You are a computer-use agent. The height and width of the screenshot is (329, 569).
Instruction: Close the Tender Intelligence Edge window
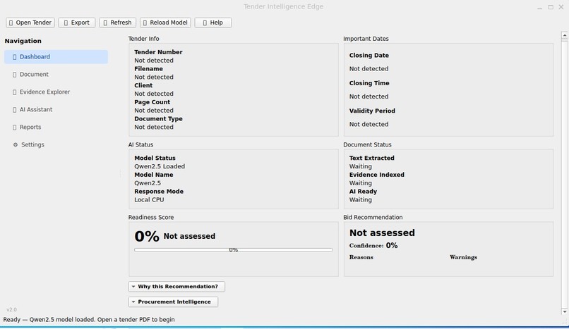[561, 7]
